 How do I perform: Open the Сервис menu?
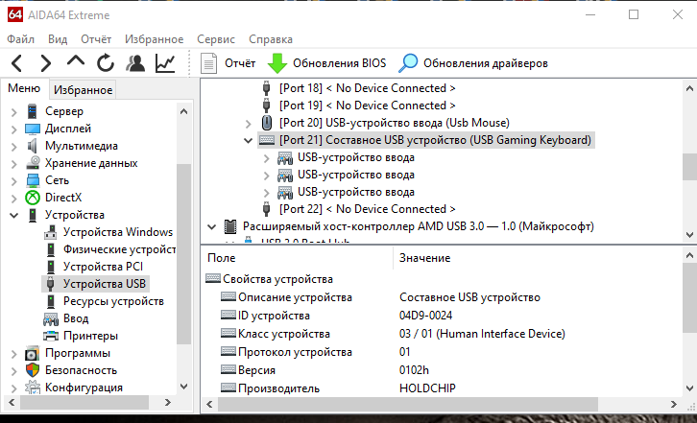[216, 39]
